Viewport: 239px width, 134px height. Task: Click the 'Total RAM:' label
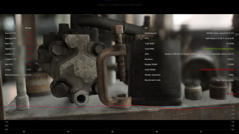149,44
